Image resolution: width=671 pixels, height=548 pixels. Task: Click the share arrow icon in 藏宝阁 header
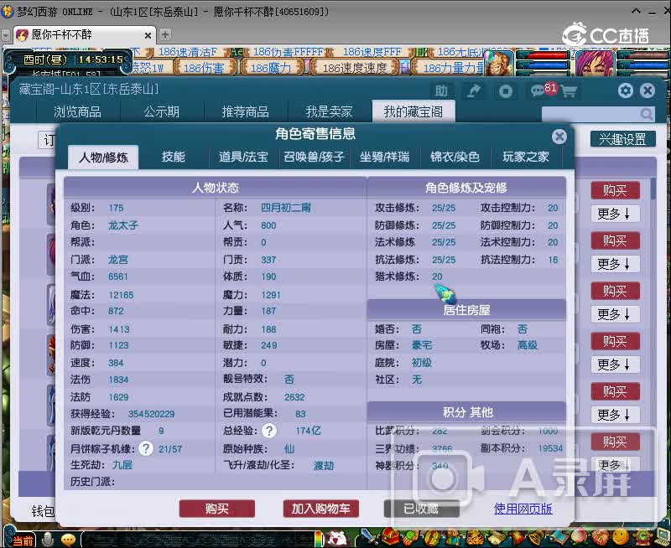click(x=474, y=91)
